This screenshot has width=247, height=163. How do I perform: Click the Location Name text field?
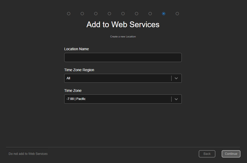pos(123,58)
